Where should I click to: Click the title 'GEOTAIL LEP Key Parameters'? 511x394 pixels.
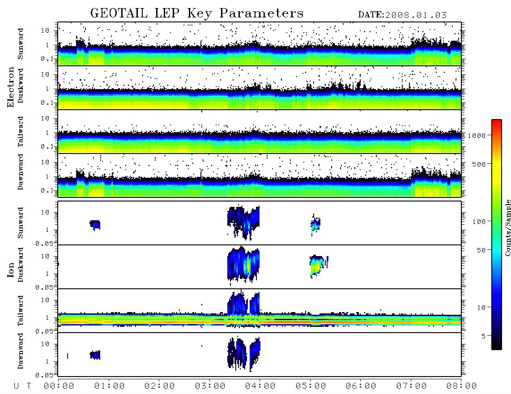pyautogui.click(x=197, y=13)
